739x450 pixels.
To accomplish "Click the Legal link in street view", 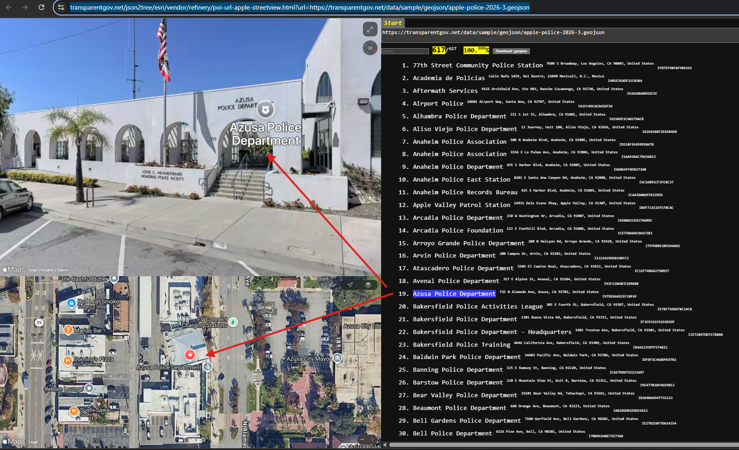I will pos(33,270).
